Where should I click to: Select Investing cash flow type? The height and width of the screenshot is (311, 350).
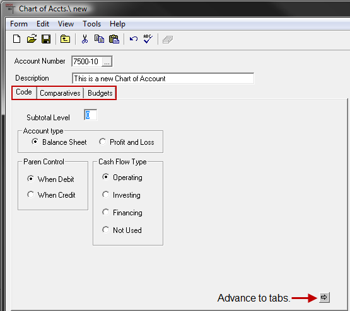105,195
